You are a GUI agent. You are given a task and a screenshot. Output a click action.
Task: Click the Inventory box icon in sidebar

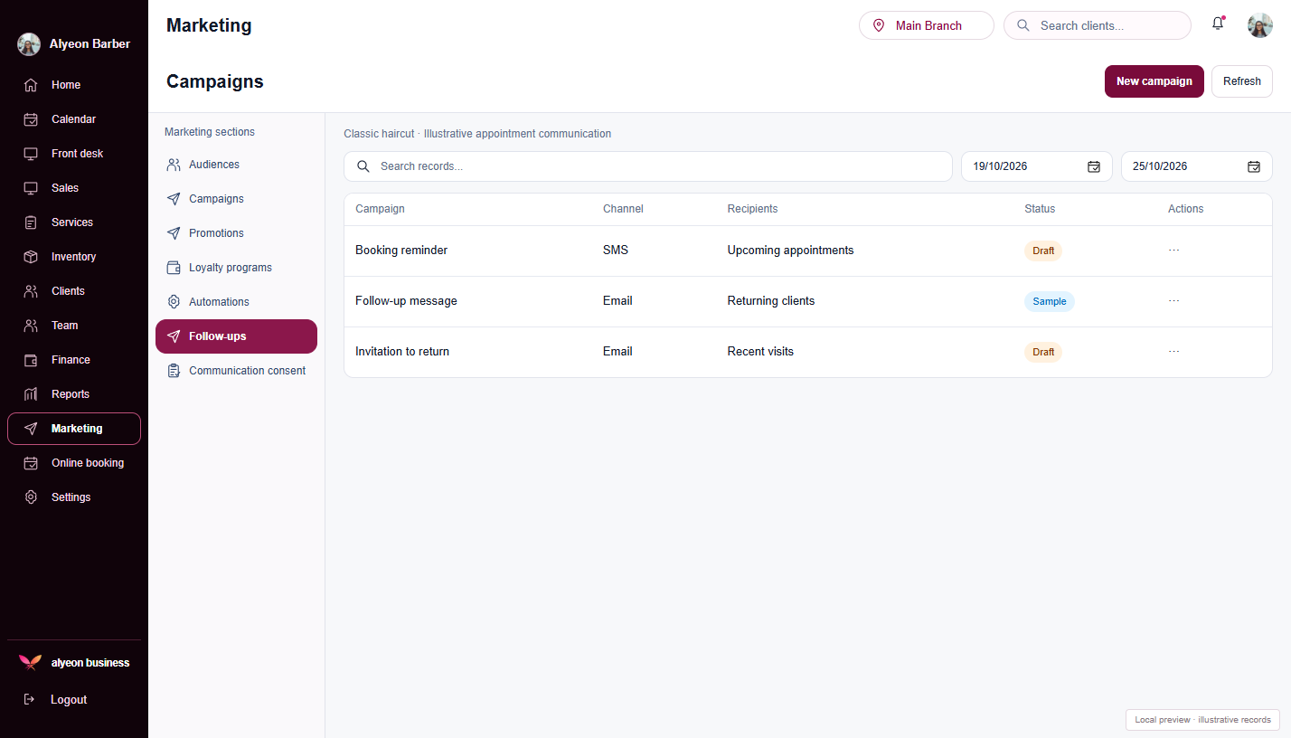(31, 257)
